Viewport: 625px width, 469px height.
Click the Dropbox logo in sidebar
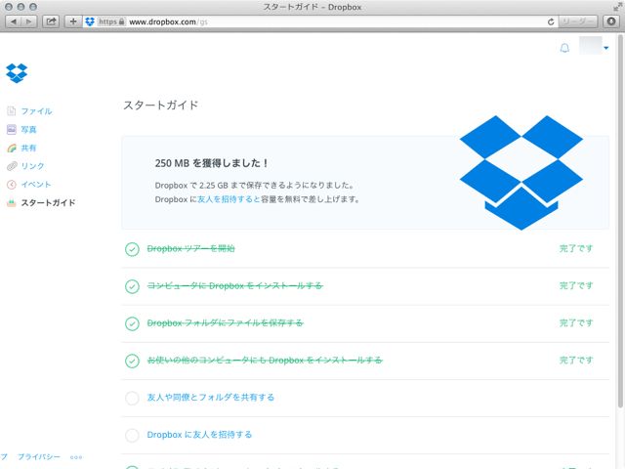17,73
